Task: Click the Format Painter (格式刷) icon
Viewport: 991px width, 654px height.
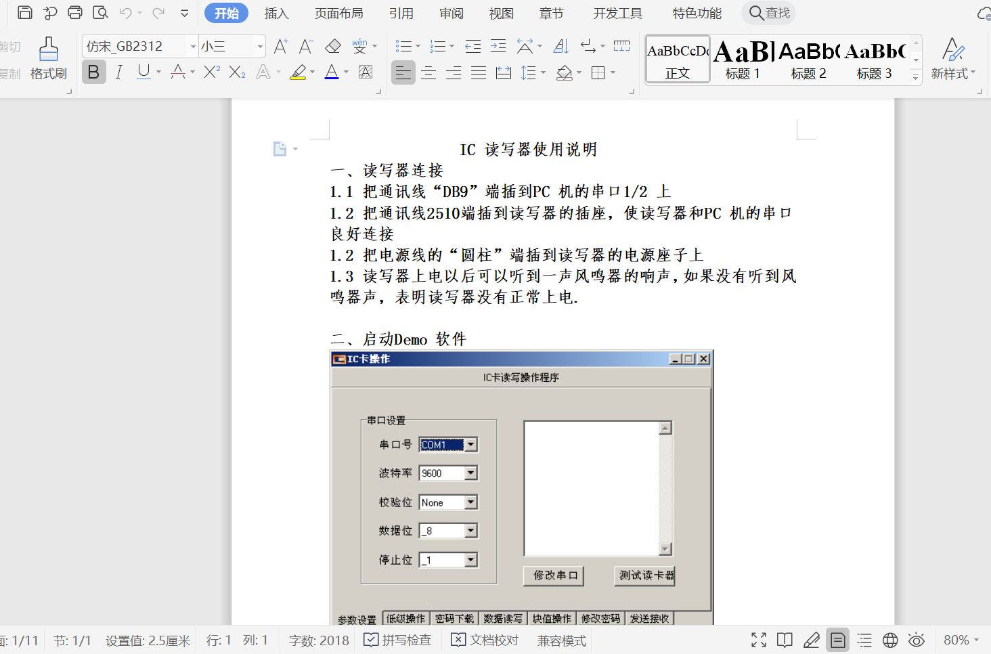Action: point(48,58)
